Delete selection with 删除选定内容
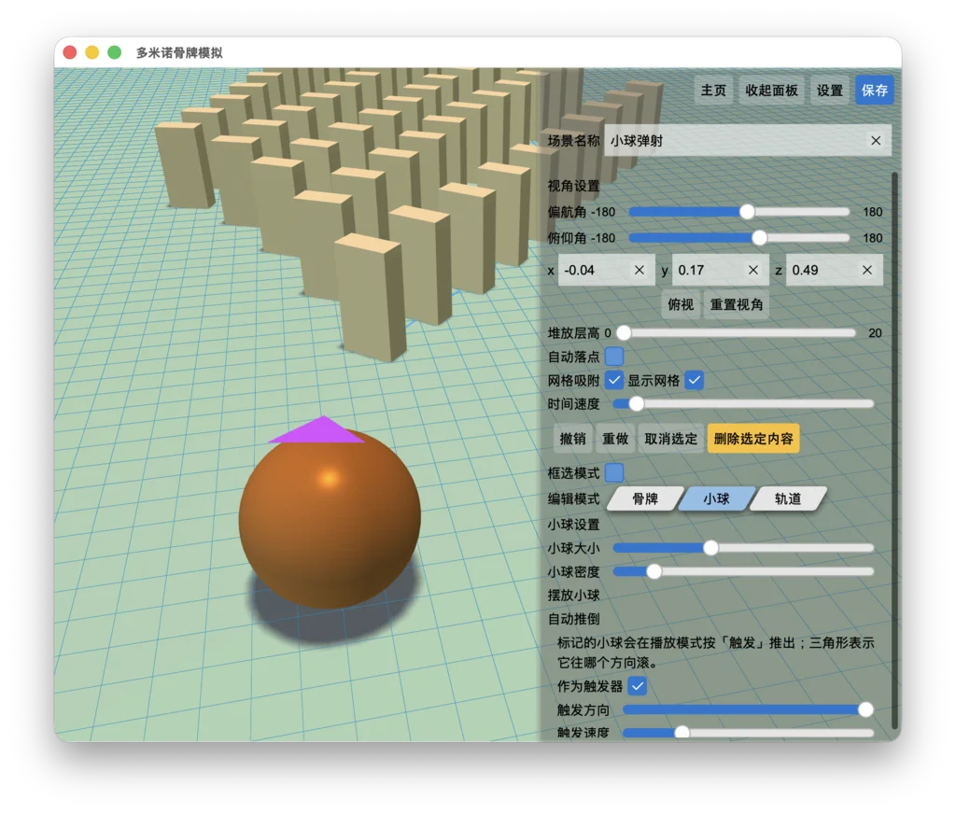Viewport: 956px width, 814px height. (x=753, y=439)
